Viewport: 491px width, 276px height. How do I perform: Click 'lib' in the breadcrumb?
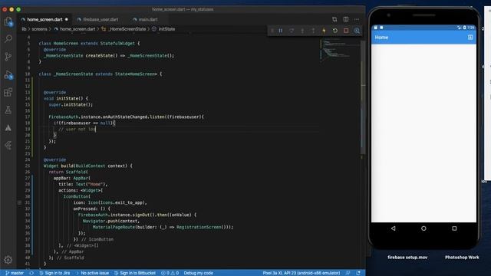click(x=24, y=29)
